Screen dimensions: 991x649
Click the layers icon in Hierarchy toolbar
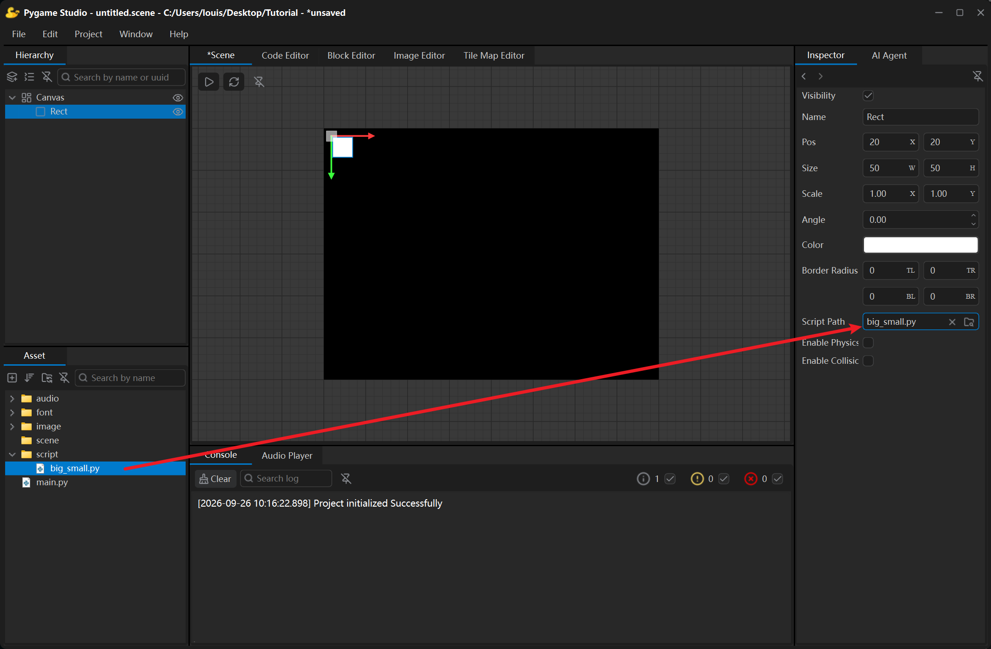tap(12, 77)
